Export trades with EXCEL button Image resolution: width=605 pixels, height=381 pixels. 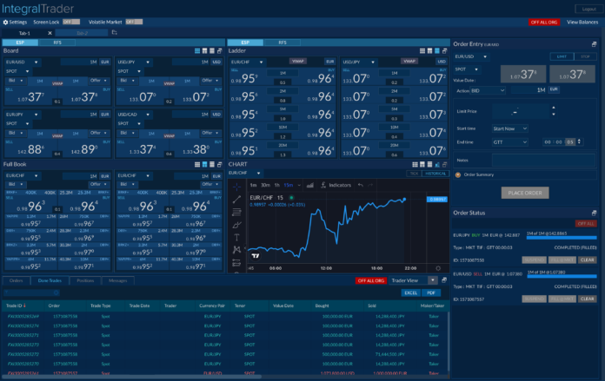coord(411,293)
